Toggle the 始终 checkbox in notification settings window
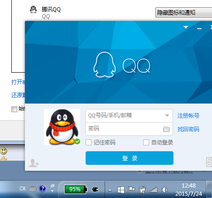 14,109
